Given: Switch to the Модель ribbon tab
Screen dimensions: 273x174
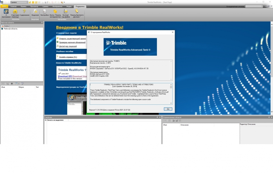Looking at the screenshot, I should [x=69, y=6].
